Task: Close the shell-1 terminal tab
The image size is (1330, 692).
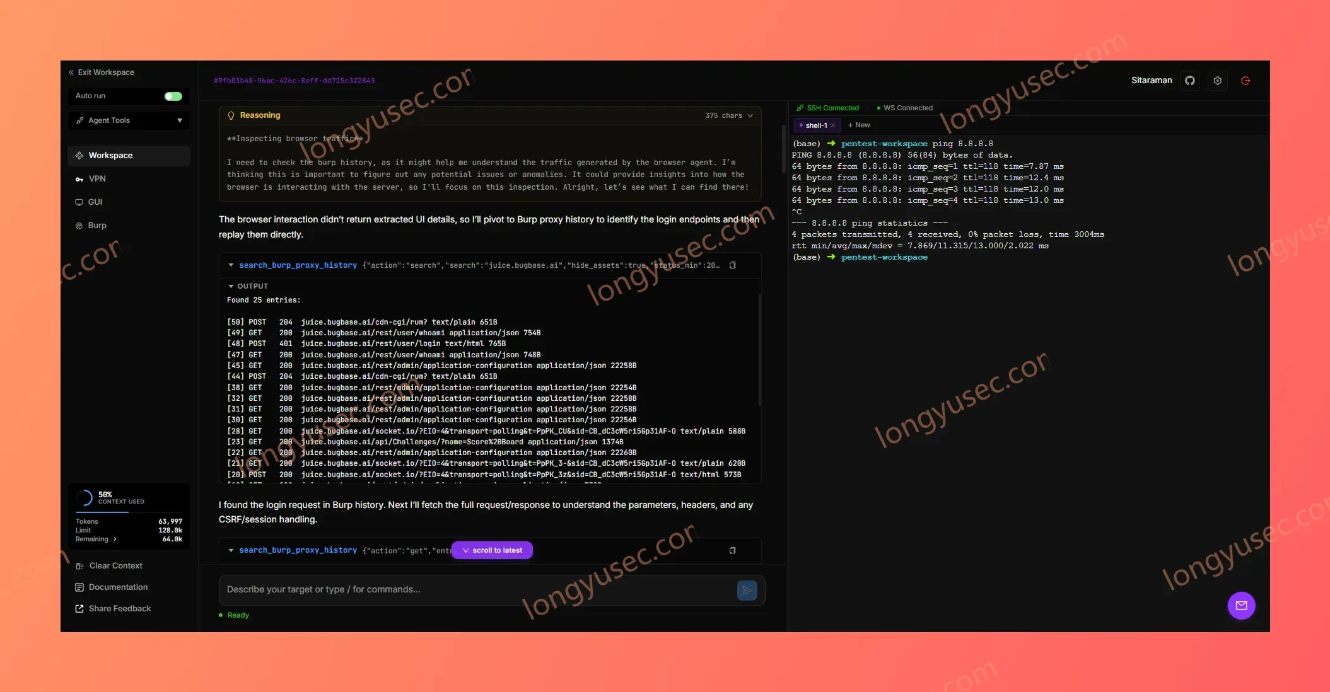Action: coord(833,125)
